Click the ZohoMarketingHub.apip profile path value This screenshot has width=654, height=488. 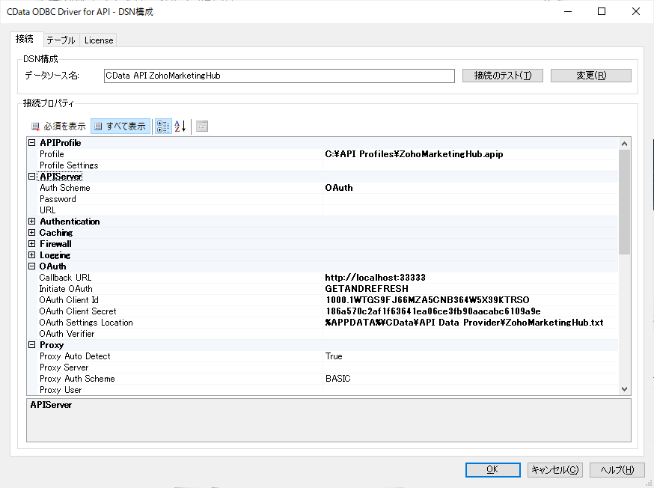click(x=414, y=154)
